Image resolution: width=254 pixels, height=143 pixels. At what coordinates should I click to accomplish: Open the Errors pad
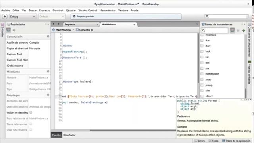[x=200, y=141]
